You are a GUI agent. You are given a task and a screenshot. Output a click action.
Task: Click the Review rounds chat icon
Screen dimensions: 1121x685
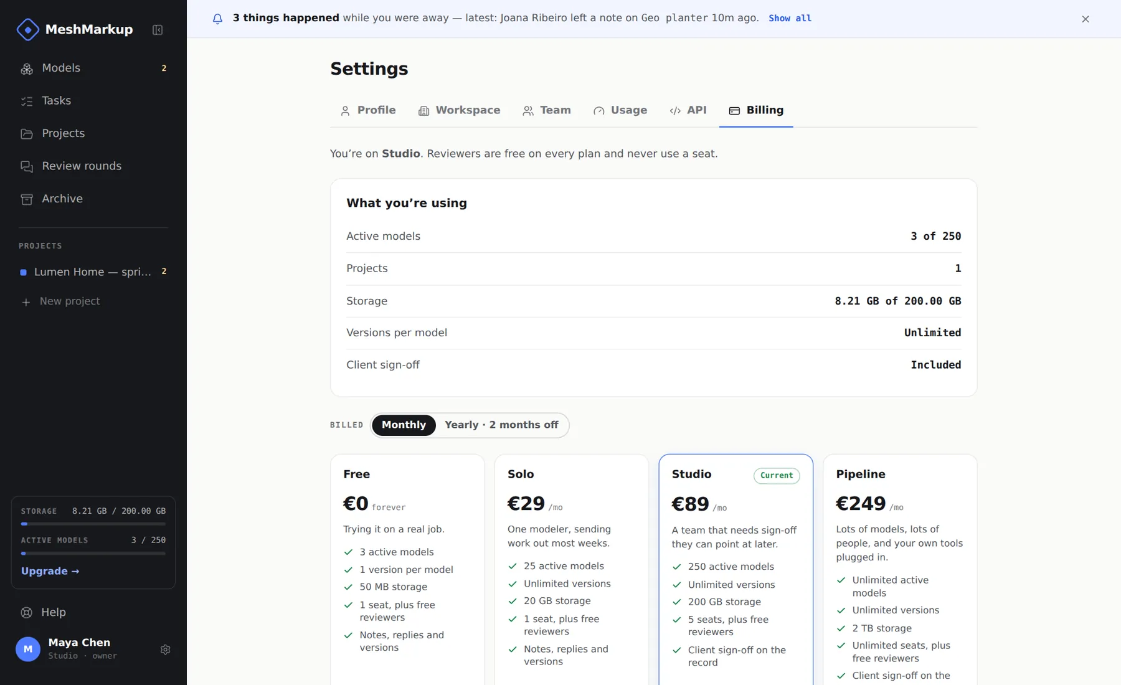pos(27,166)
